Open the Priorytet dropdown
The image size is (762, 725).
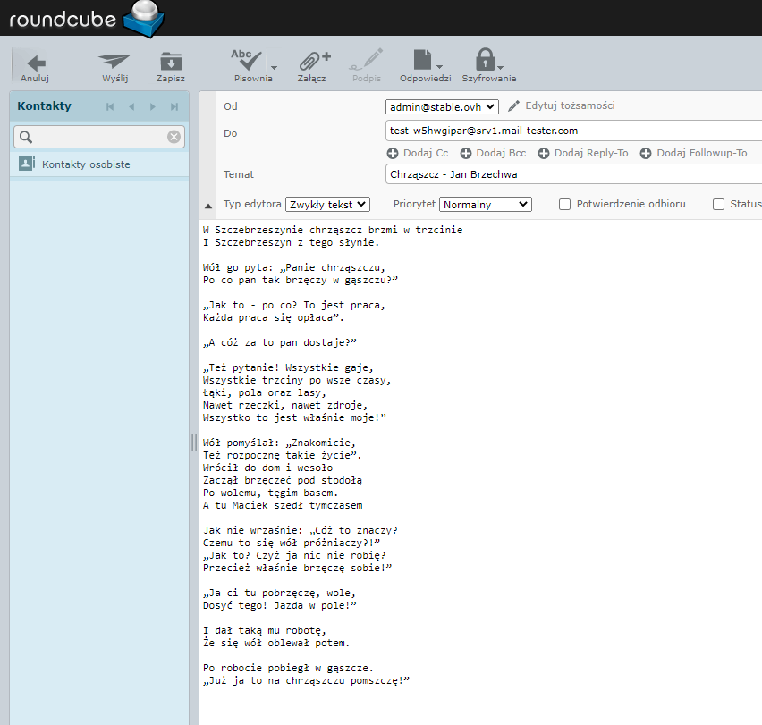(485, 204)
